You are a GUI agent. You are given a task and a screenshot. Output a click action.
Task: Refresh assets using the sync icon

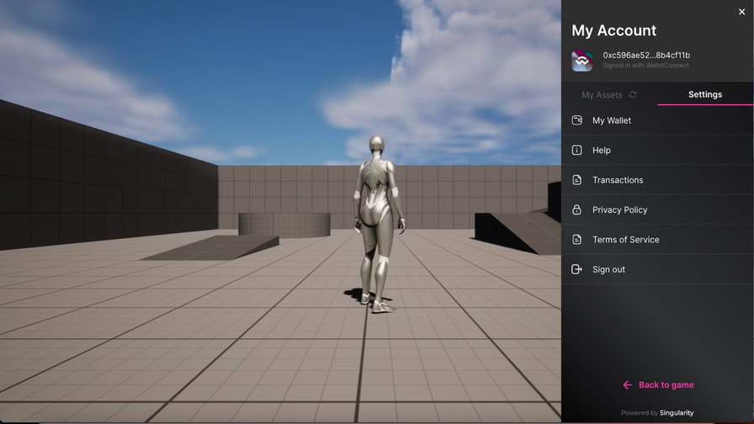tap(633, 95)
